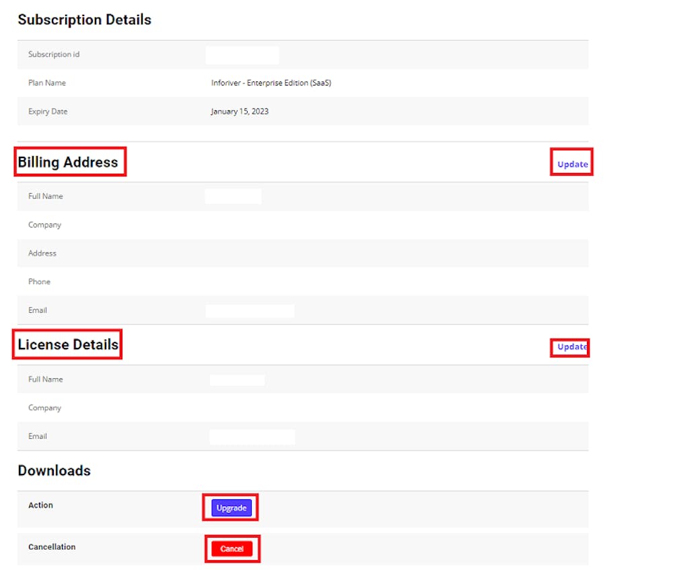Click the Billing Address heading
Viewport: 673px width, 570px height.
pos(69,162)
